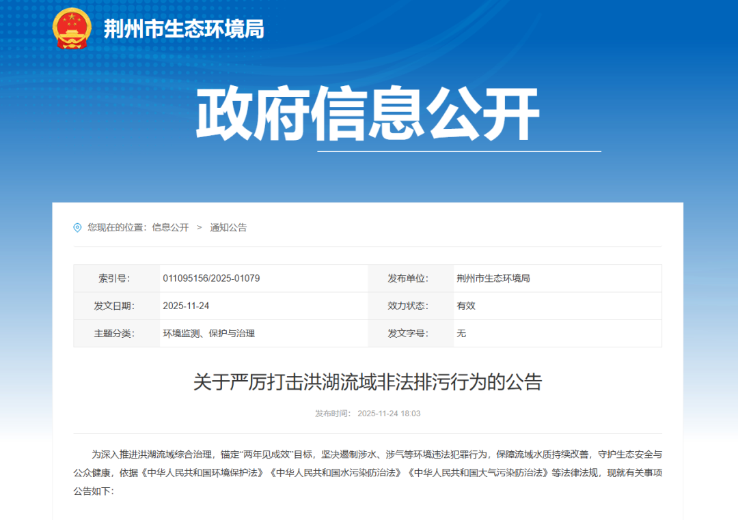This screenshot has height=520, width=738.
Task: Click the 索引号 label cell
Action: [x=117, y=278]
